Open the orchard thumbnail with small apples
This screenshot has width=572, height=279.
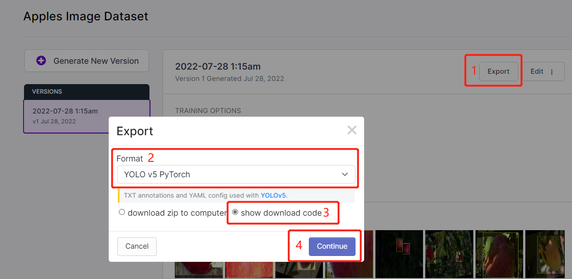point(449,253)
